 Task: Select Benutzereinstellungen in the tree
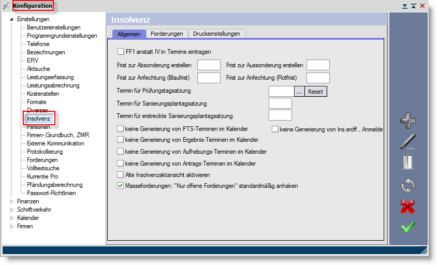click(53, 27)
